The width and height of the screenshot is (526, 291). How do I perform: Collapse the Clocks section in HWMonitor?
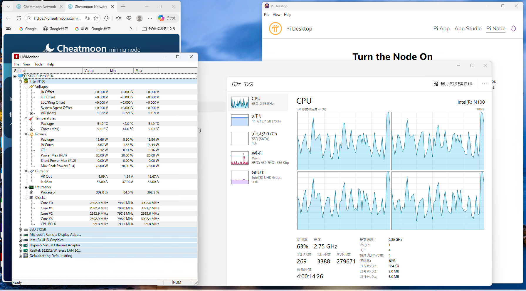[26, 198]
